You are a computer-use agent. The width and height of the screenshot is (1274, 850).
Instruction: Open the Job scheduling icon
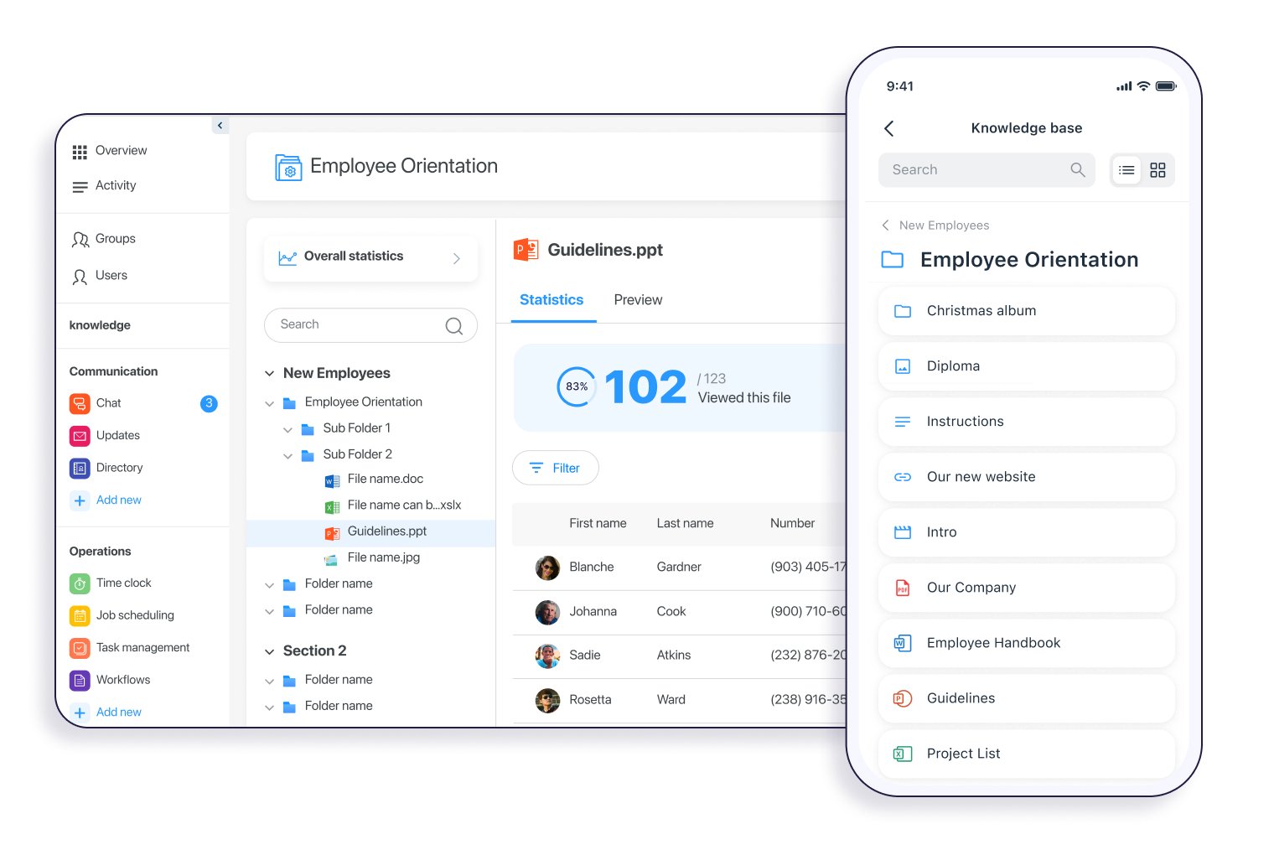point(80,616)
